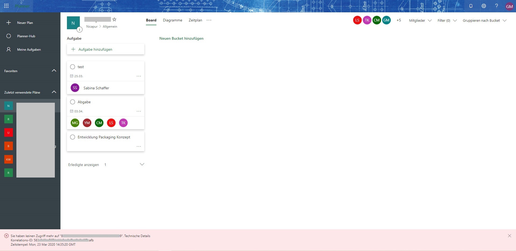Mark the test task as complete
516x251 pixels.
click(73, 67)
